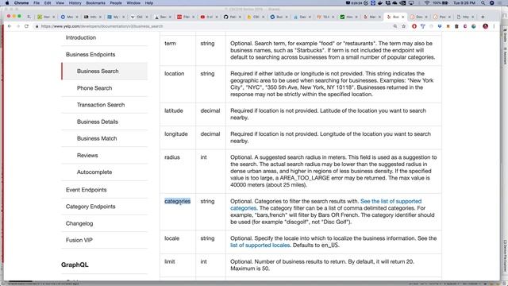Open the red circular extension icon
The image size is (508, 286).
[x=414, y=26]
